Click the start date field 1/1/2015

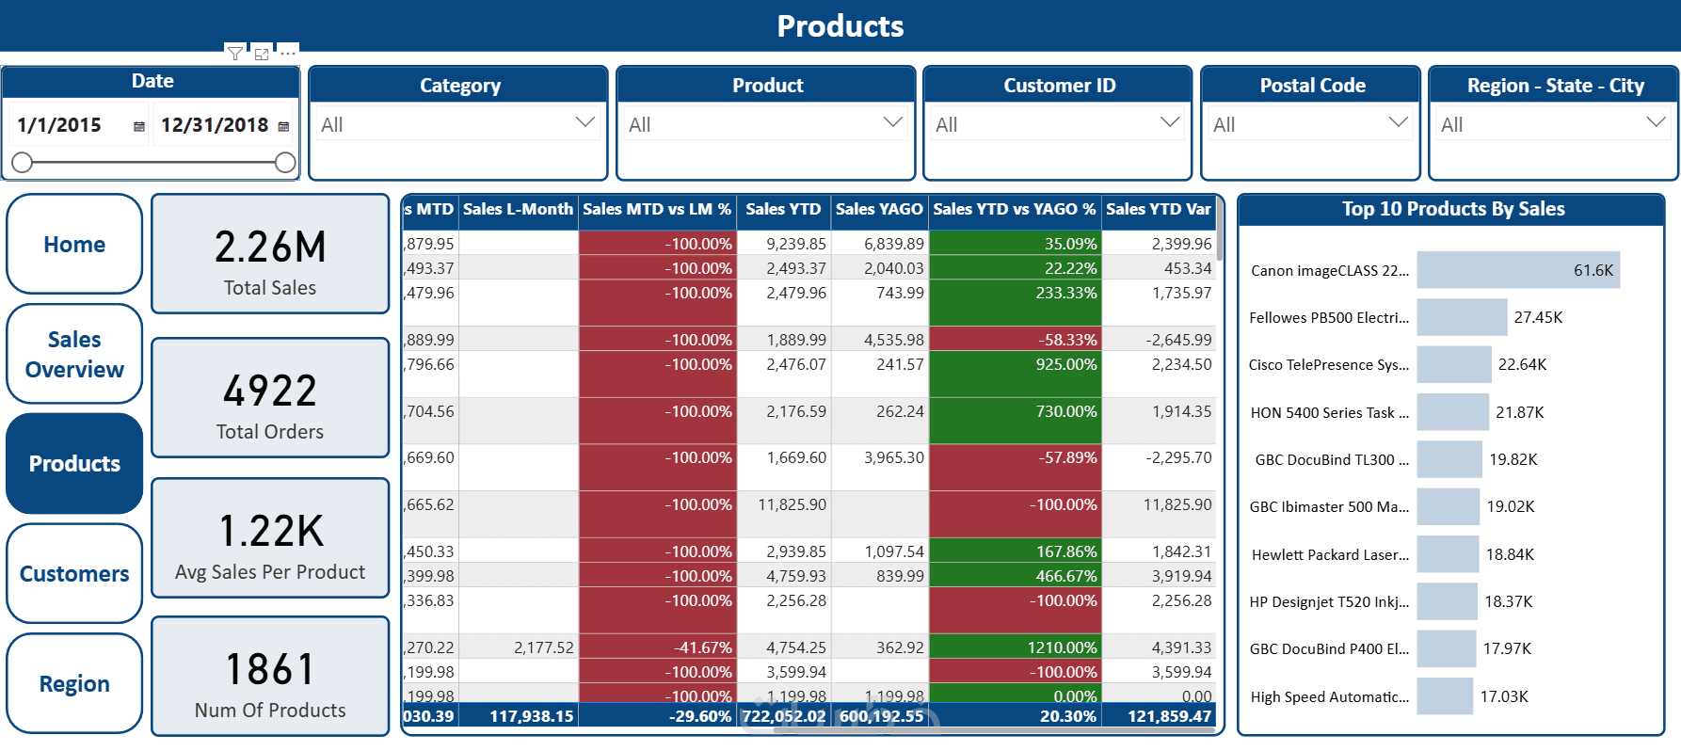coord(59,125)
